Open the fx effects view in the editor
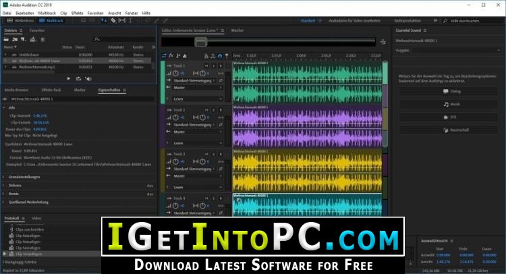Image resolution: width=506 pixels, height=274 pixels. (171, 55)
